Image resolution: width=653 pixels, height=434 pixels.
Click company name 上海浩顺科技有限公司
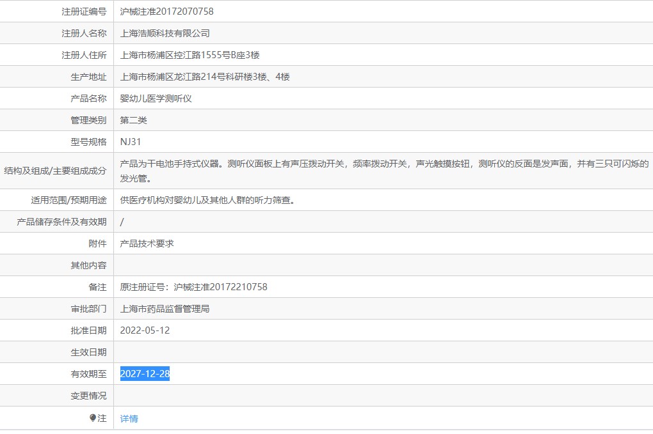click(165, 33)
